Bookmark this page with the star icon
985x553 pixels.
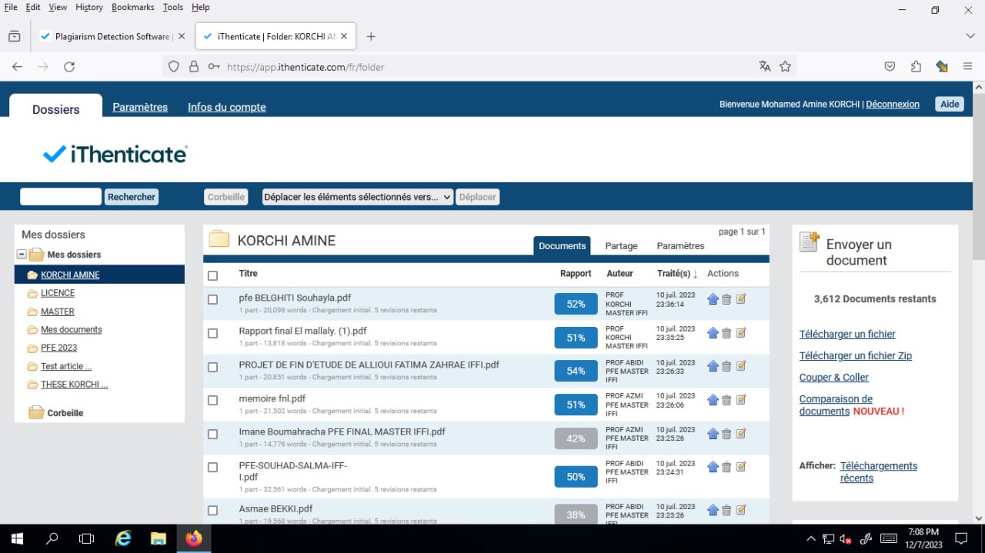click(x=785, y=67)
